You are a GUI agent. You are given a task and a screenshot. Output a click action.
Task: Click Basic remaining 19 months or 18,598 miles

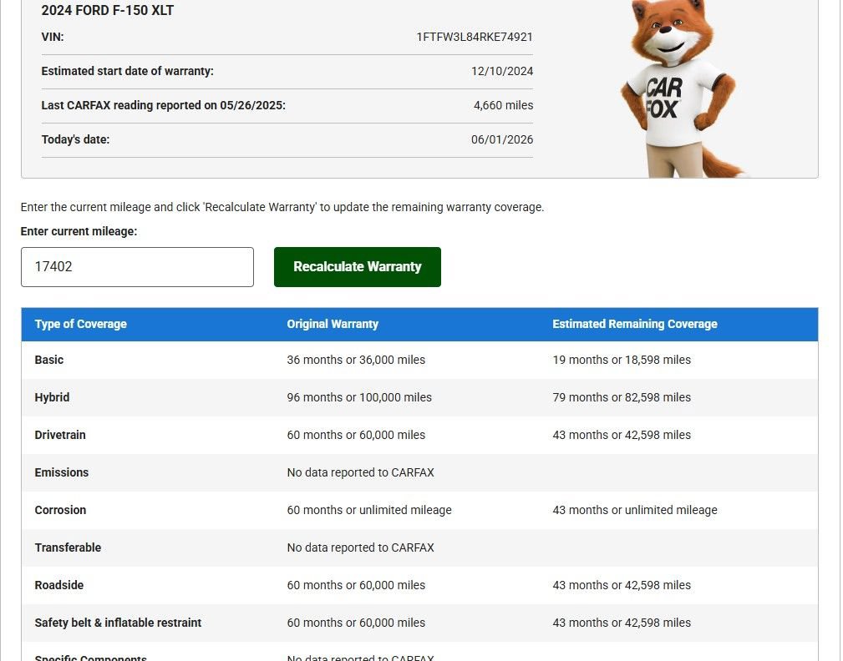pyautogui.click(x=622, y=360)
